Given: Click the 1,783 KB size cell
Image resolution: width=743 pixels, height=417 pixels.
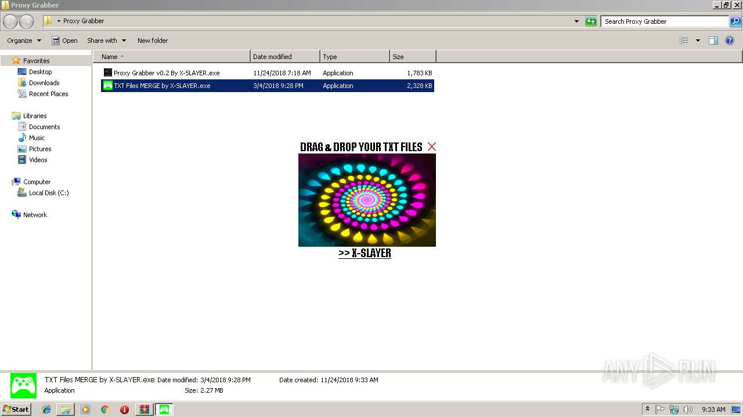Looking at the screenshot, I should point(419,73).
